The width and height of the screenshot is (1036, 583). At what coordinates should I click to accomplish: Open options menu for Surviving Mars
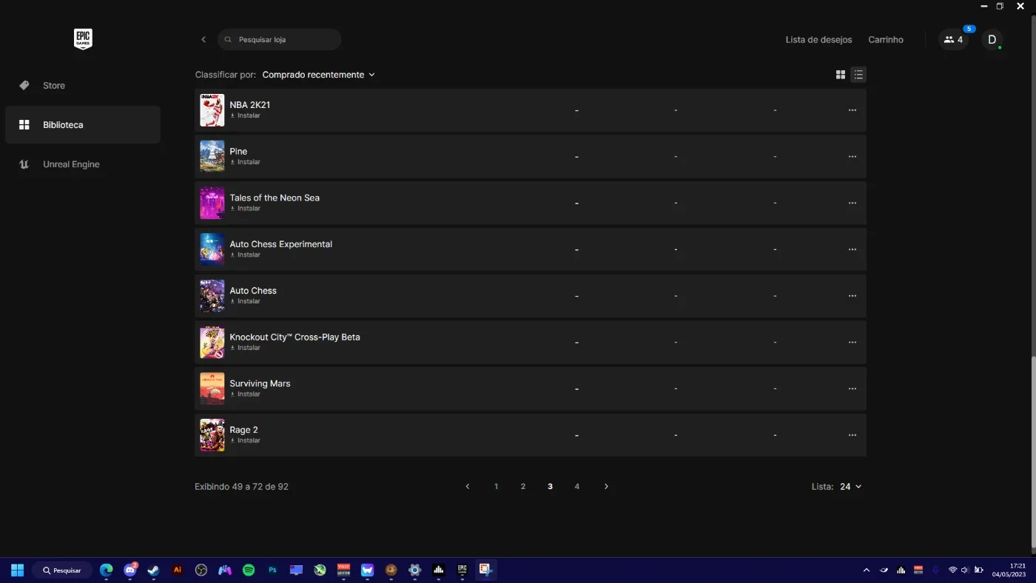[852, 388]
